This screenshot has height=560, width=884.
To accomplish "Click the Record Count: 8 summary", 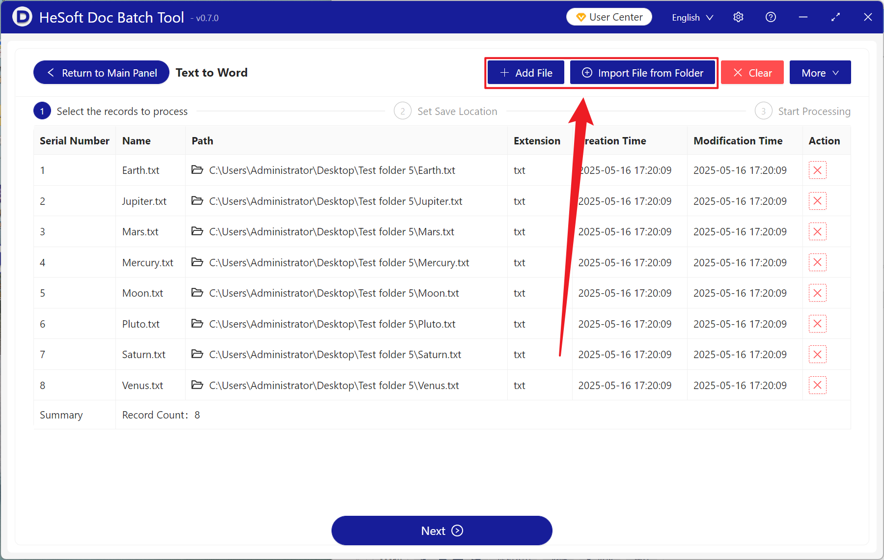I will [x=161, y=415].
